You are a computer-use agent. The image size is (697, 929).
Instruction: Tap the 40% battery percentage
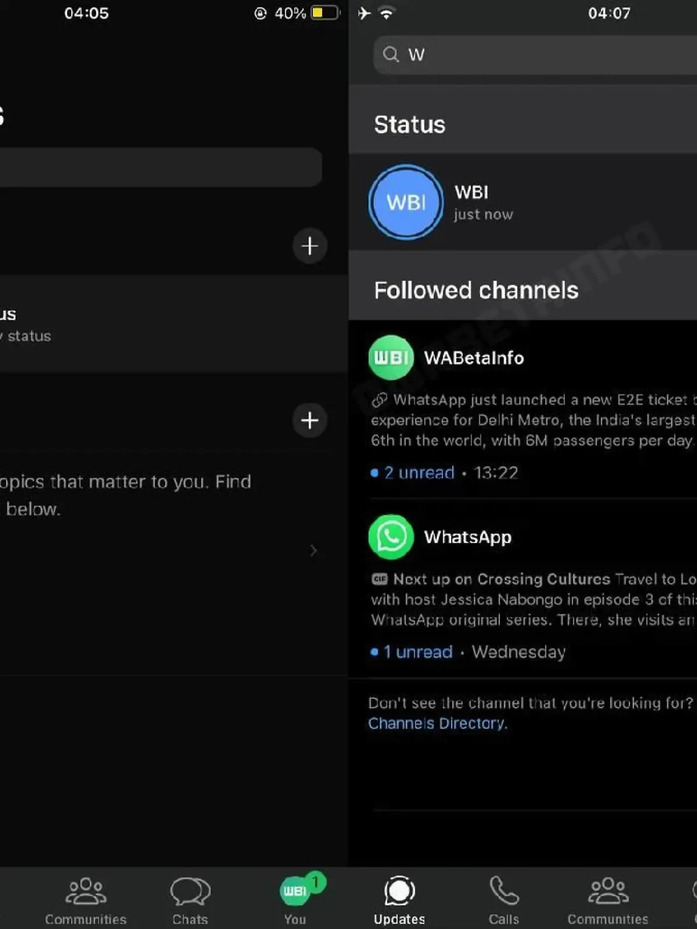(x=290, y=13)
